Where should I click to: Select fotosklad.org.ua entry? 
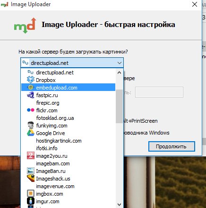[68, 118]
